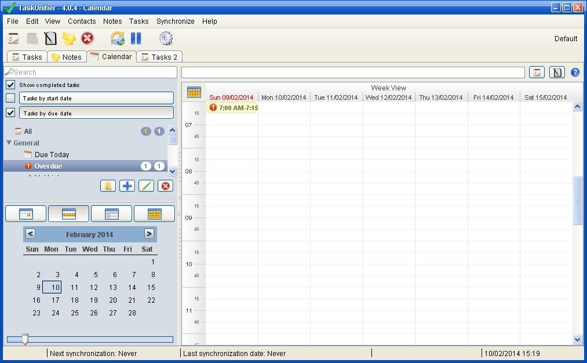Screen dimensions: 587x363
Task: Open the Help menu
Action: [x=209, y=21]
